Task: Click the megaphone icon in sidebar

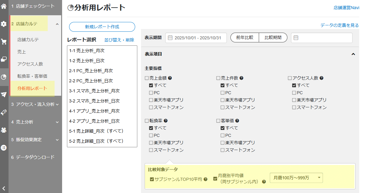Action: pos(4,113)
